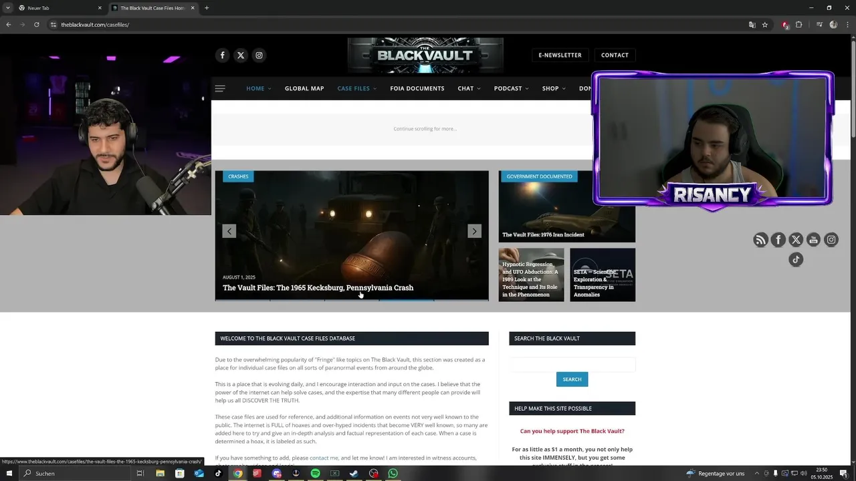Click the RSS feed floating social icon

(760, 240)
